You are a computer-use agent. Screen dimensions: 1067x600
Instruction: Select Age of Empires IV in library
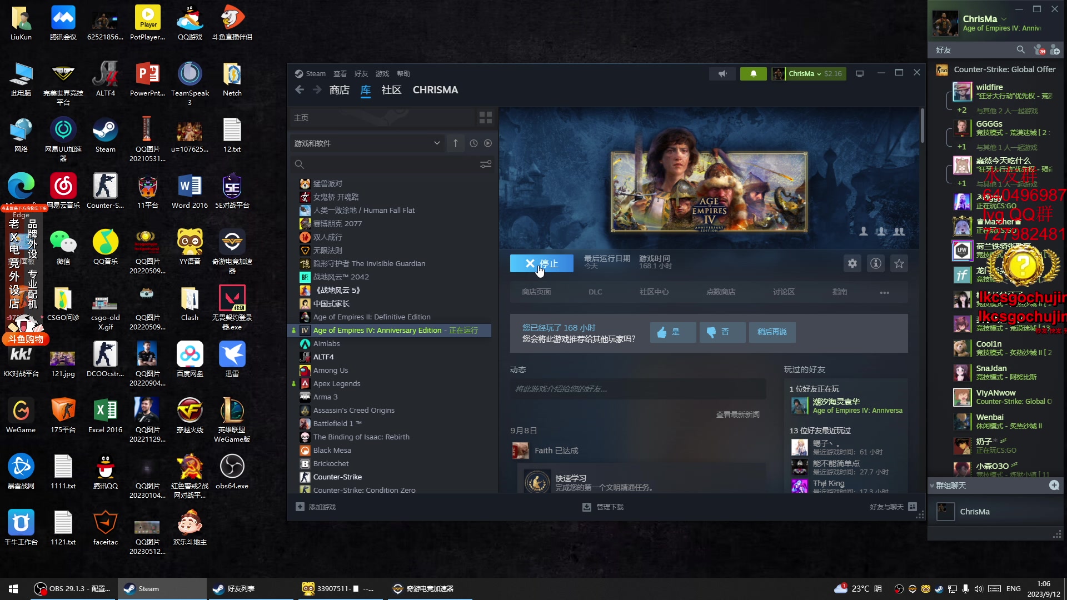click(x=390, y=331)
